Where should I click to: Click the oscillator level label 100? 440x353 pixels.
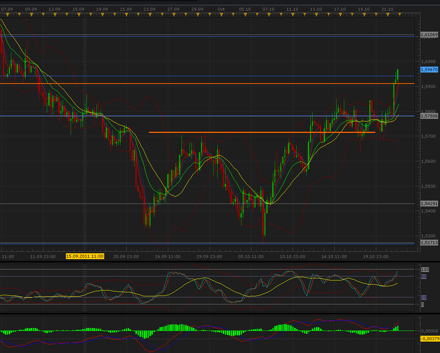[x=425, y=269]
